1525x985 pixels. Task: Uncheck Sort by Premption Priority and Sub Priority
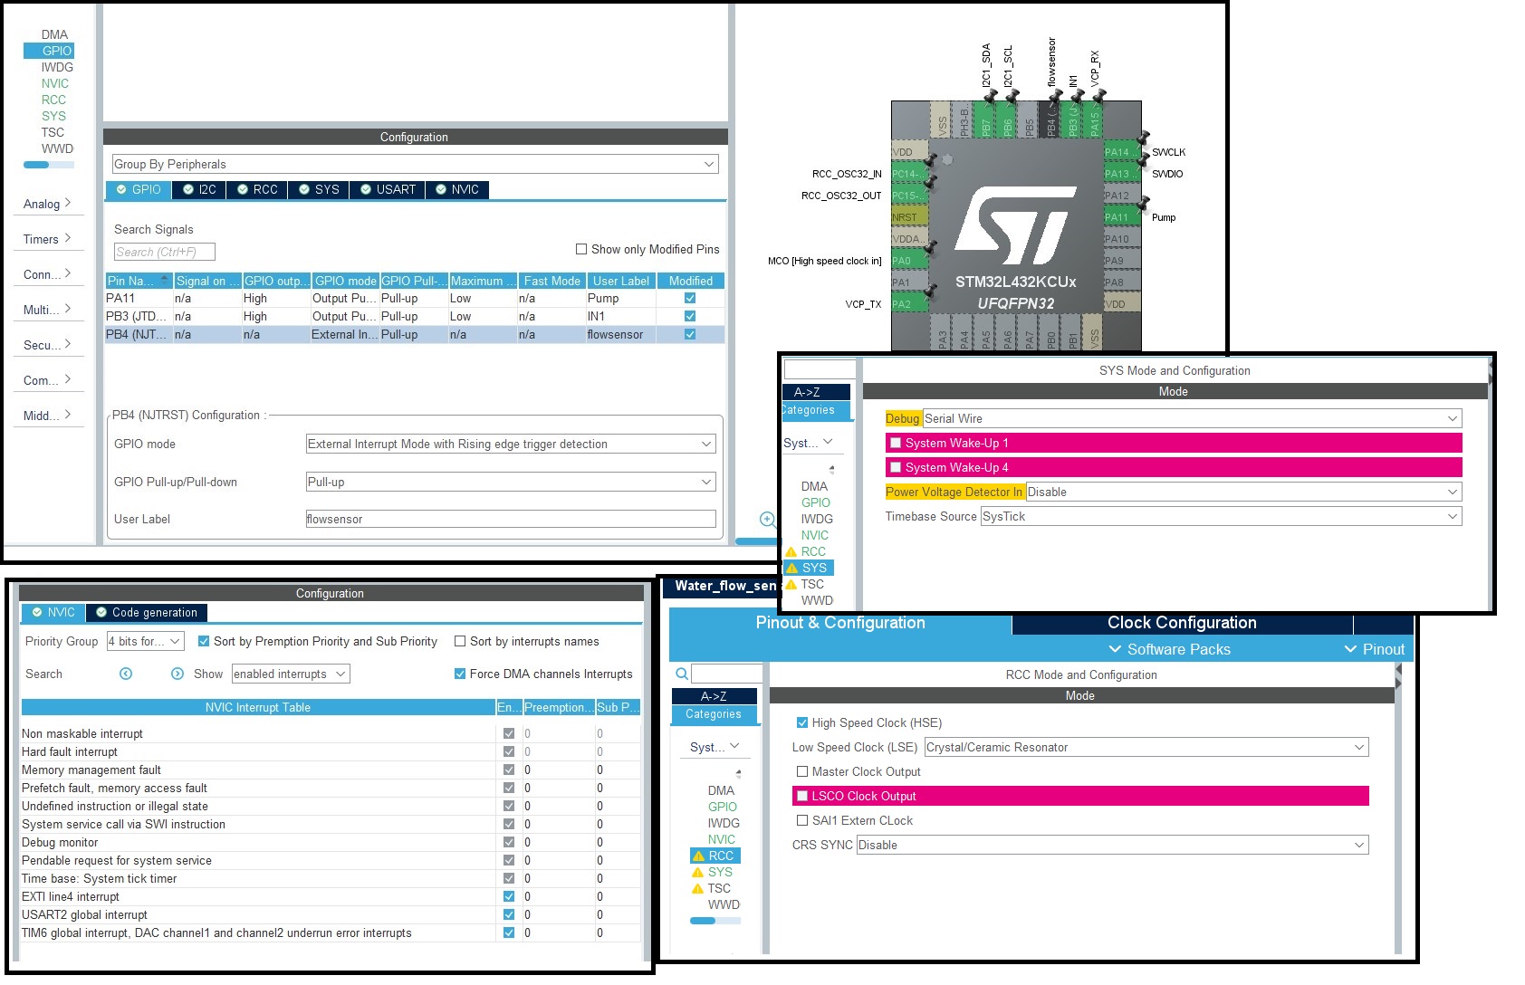[204, 641]
